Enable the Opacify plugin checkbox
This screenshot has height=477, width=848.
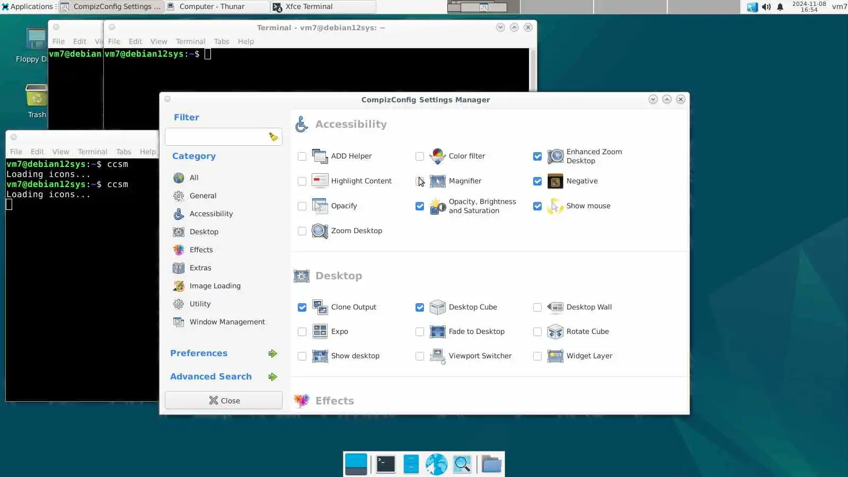click(x=302, y=206)
